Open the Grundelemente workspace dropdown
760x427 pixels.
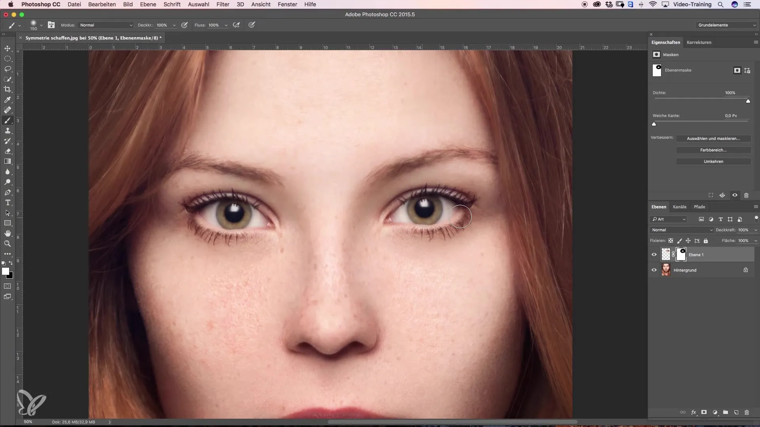coord(726,25)
